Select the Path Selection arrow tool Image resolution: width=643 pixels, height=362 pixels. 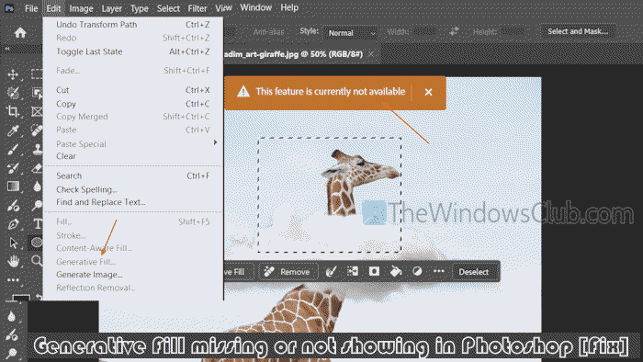coord(13,243)
